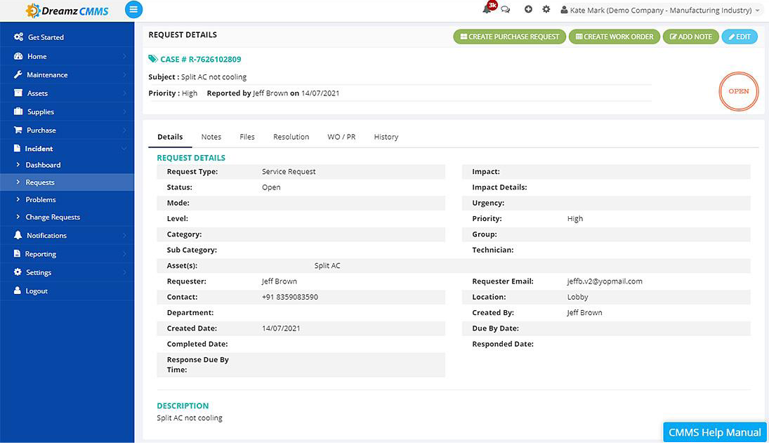Click the Create Work Order button
The image size is (769, 447).
[x=614, y=36]
